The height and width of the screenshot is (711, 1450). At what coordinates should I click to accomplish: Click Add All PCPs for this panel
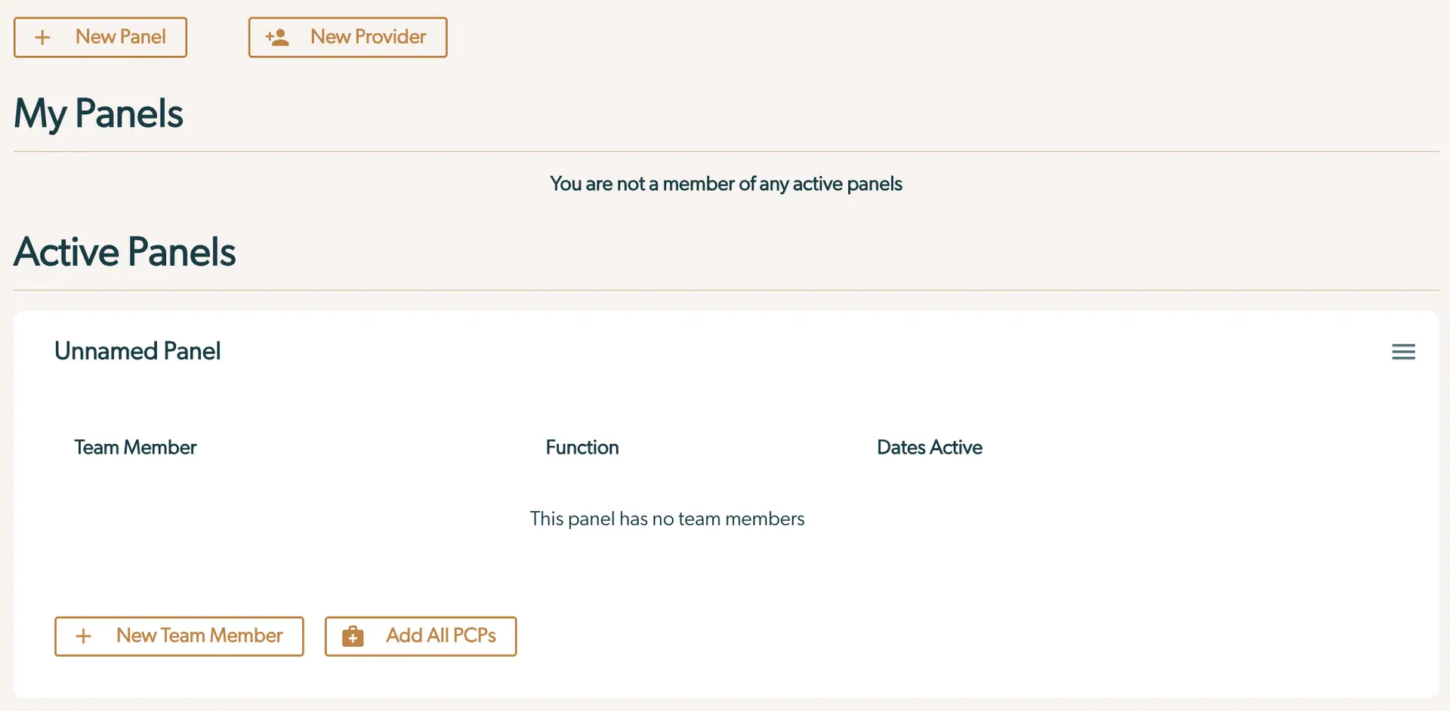click(x=421, y=636)
